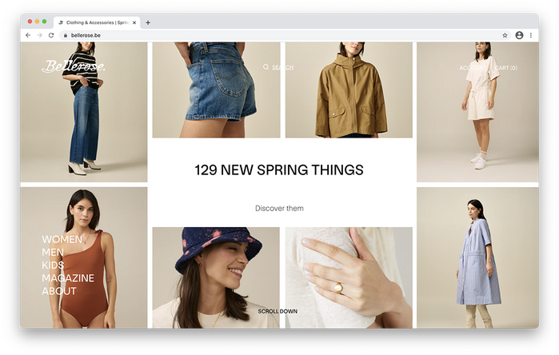Screen dimensions: 559x355
Task: Open the browser three-dot menu
Action: [x=531, y=35]
